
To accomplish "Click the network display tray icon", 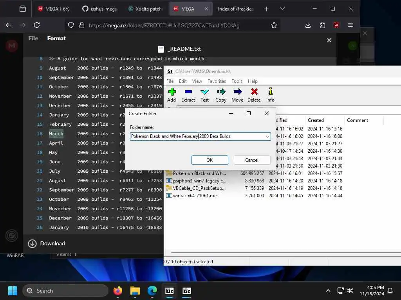I will (340, 291).
